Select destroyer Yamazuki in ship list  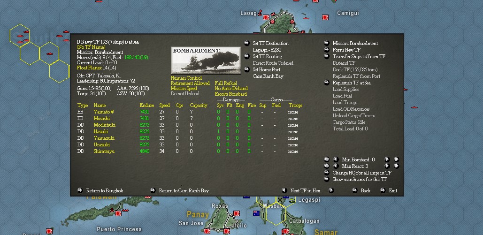[104, 138]
